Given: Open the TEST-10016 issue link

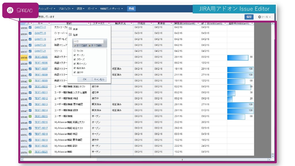Looking at the screenshot, I should (x=41, y=122).
